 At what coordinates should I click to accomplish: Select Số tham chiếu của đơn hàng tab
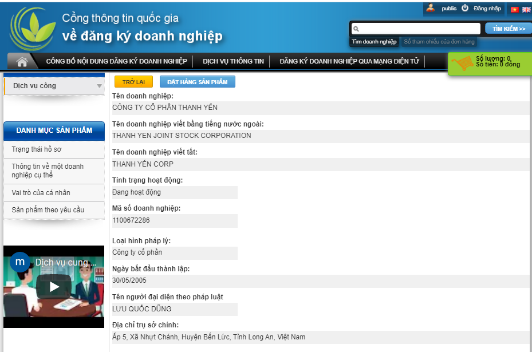click(439, 42)
